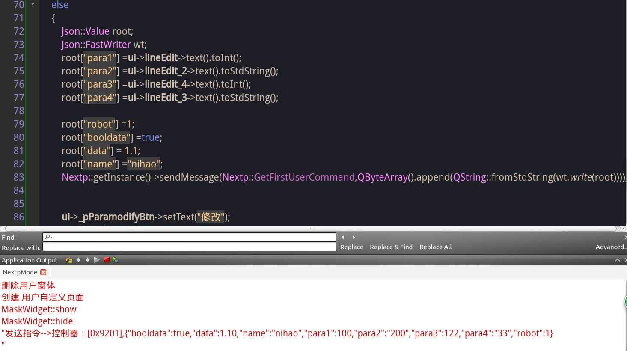627x351 pixels.
Task: Click MaskWidget::show output line
Action: (39, 309)
